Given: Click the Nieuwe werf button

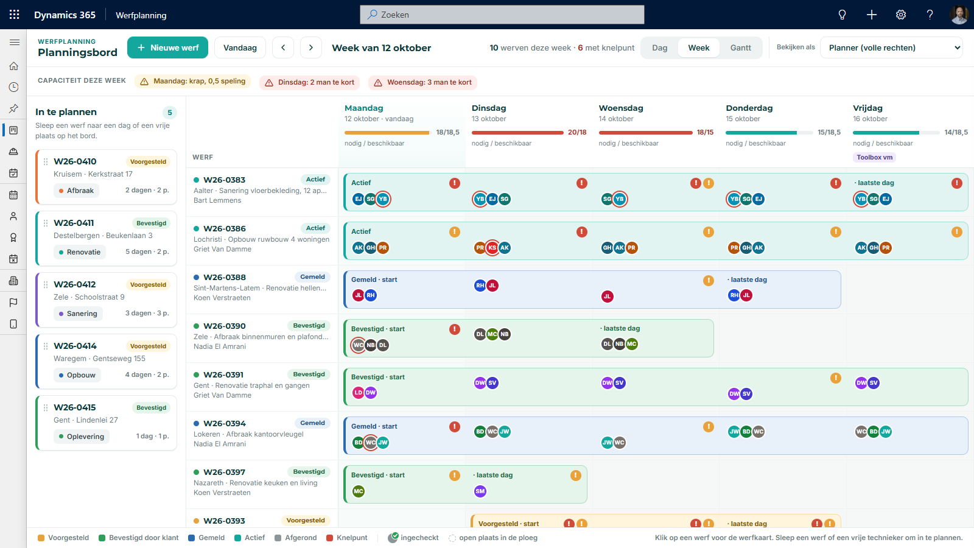Looking at the screenshot, I should (167, 47).
